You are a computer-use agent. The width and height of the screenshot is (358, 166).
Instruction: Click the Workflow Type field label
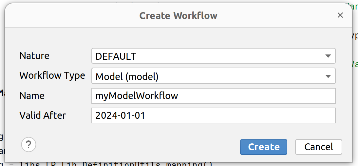pos(52,75)
